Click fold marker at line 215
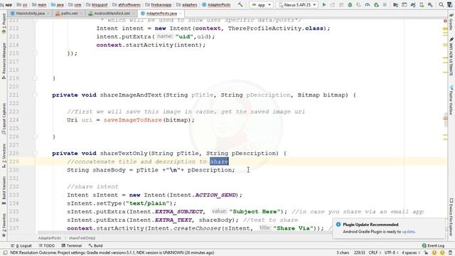This screenshot has width=455, height=256. click(35, 53)
